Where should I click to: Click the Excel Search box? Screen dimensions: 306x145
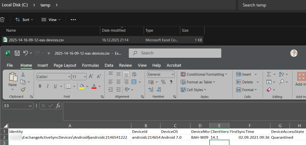pyautogui.click(x=175, y=53)
